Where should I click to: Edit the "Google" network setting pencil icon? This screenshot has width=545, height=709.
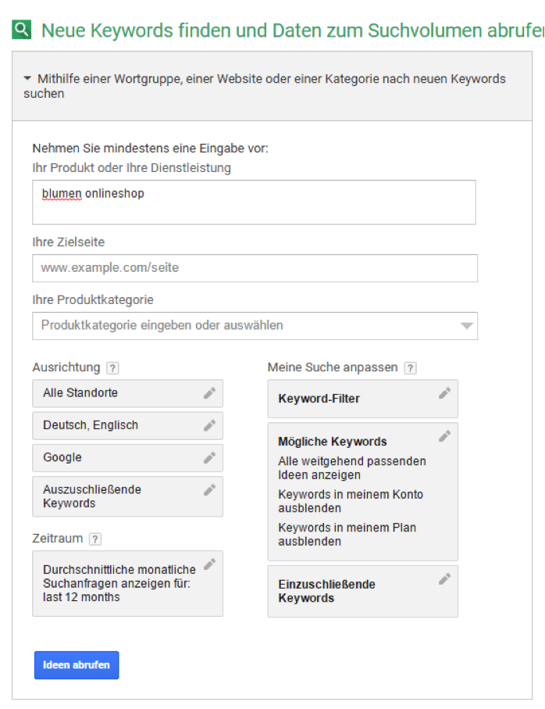209,457
